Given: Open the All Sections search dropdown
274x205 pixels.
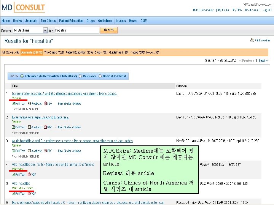Looking at the screenshot, I should tap(30, 30).
